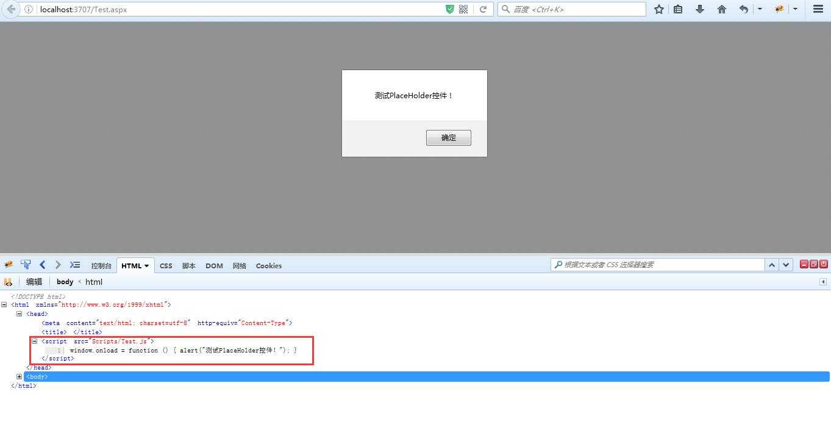Open the HTML tab dropdown menu
This screenshot has width=831, height=422.
pos(146,266)
